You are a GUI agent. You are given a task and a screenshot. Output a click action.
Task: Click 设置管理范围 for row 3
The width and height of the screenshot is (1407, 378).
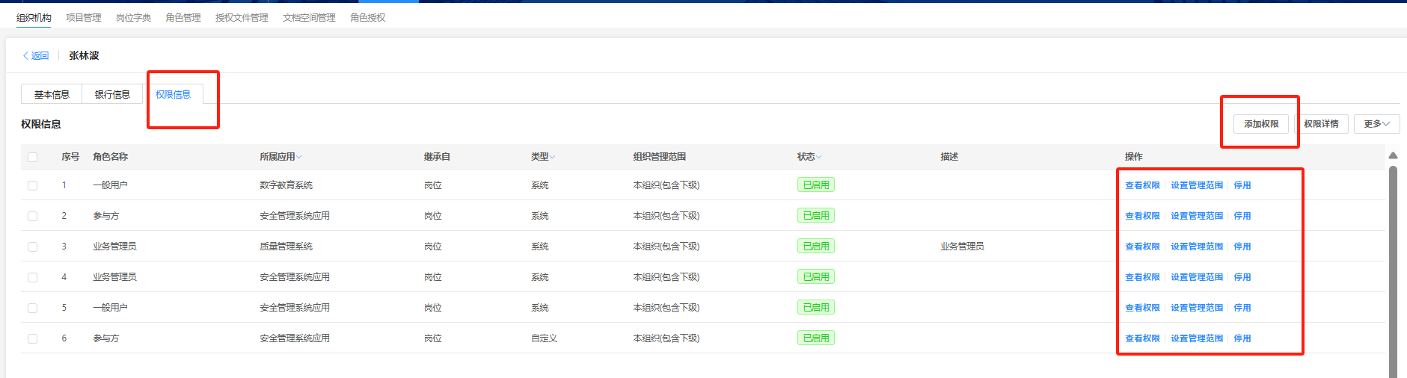1197,247
